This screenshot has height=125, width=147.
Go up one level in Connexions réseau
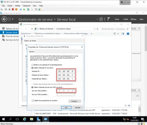coord(32,29)
